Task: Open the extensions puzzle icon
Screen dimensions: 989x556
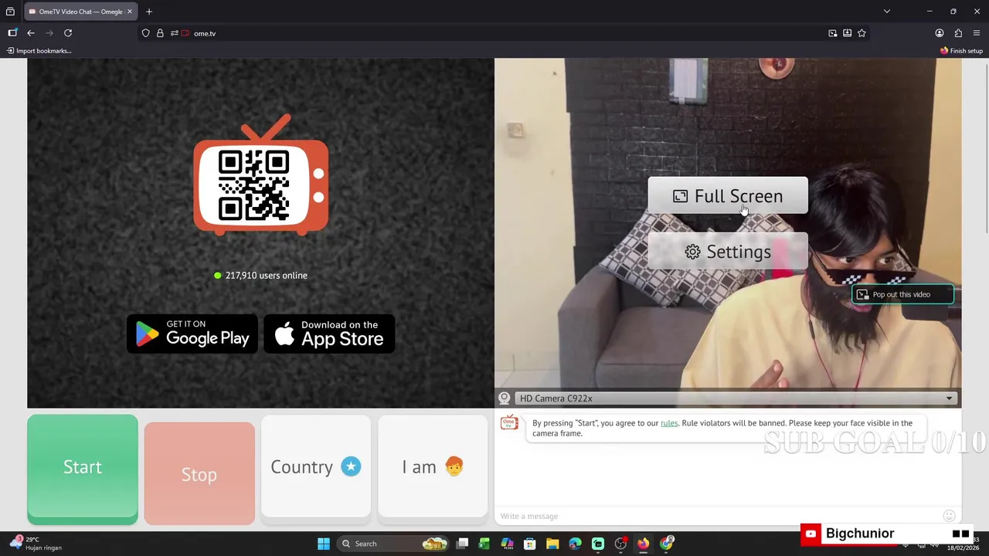Action: pyautogui.click(x=958, y=33)
